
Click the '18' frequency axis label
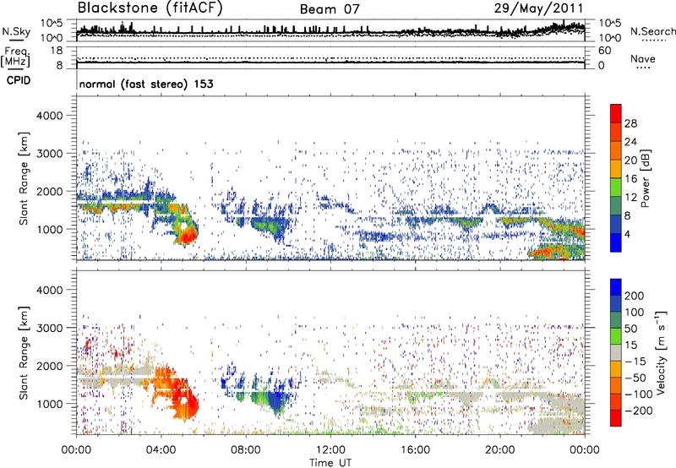point(57,51)
